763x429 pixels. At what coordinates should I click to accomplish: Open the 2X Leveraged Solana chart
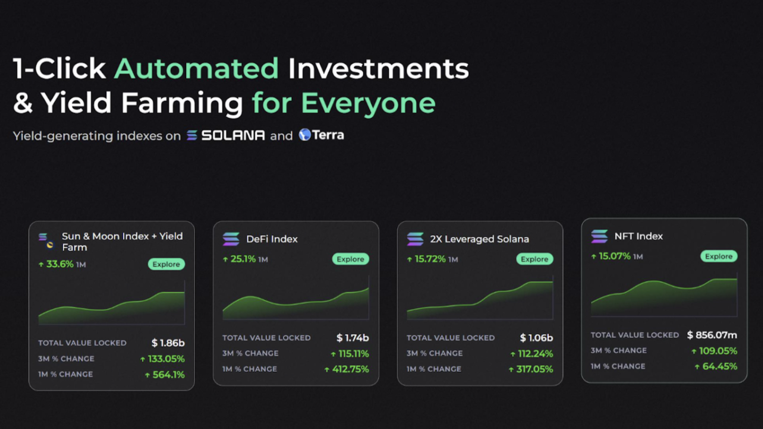click(480, 299)
